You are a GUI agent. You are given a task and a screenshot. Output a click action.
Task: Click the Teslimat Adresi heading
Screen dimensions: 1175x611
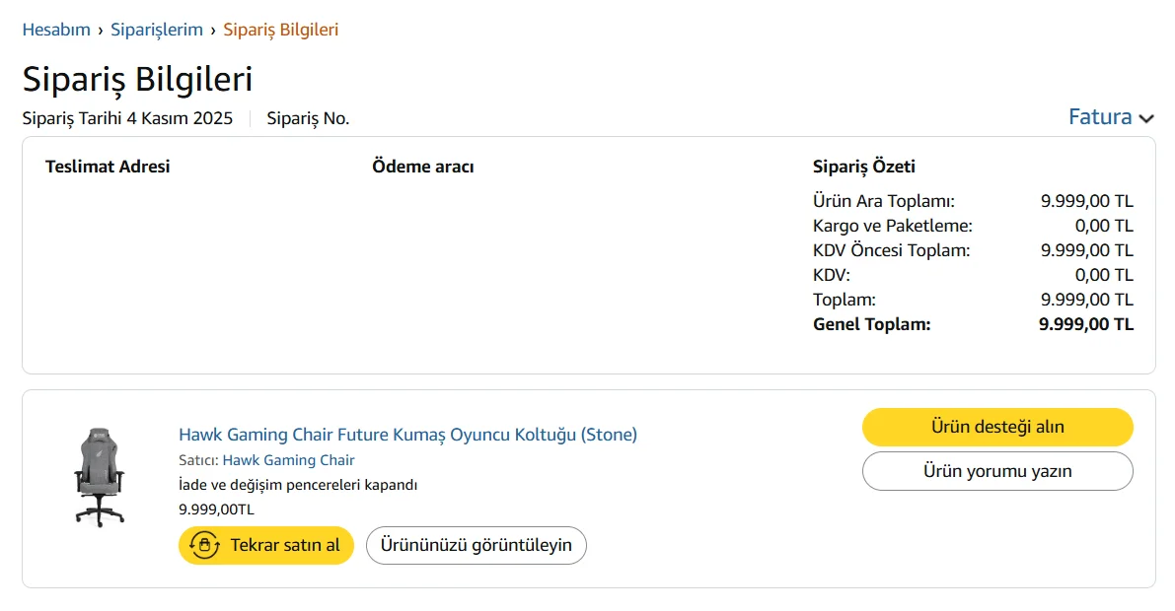coord(108,167)
